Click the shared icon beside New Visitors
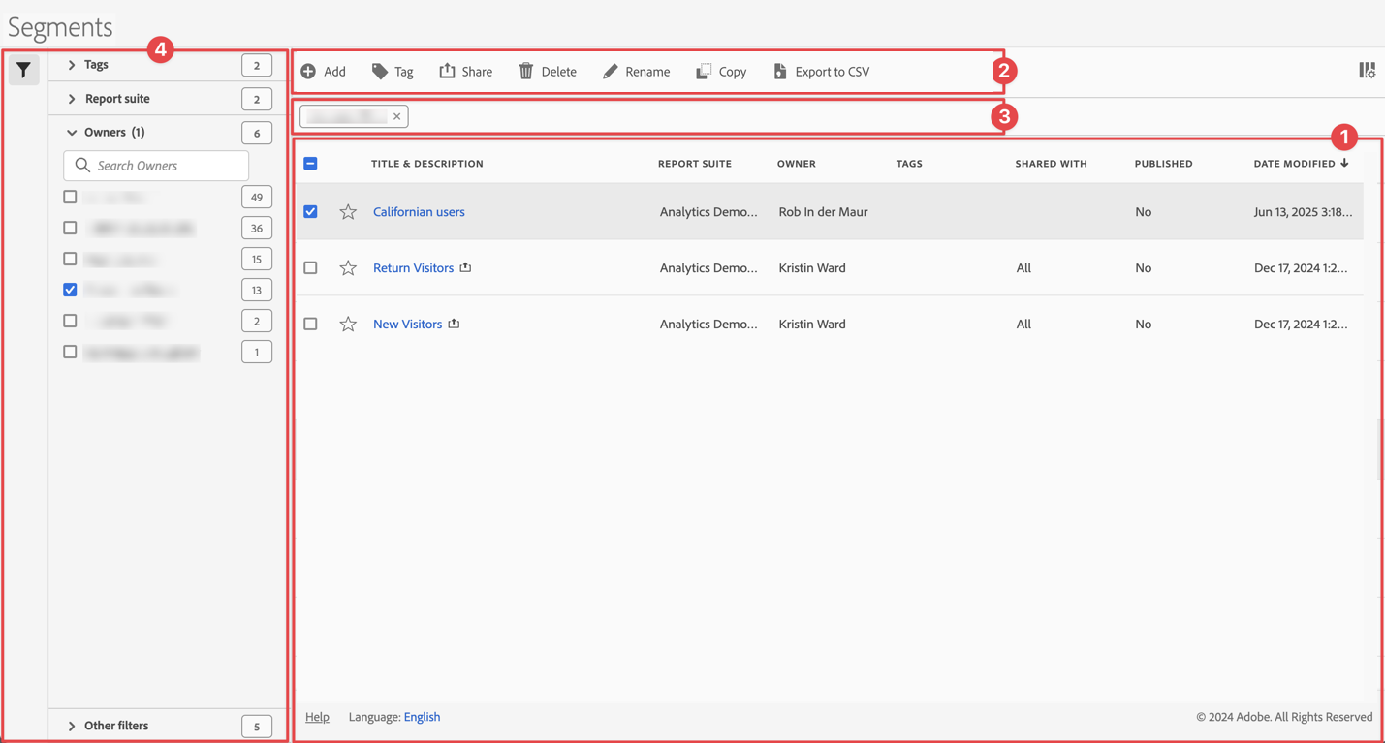Screen dimensions: 1385x743 pyautogui.click(x=454, y=324)
